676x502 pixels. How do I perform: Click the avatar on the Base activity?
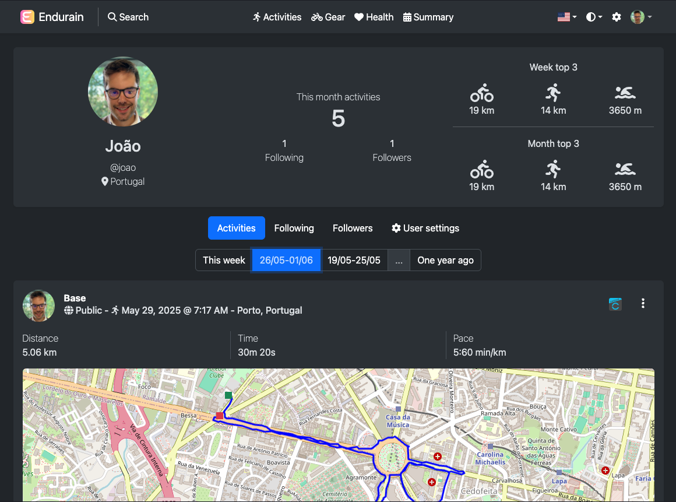click(x=39, y=306)
